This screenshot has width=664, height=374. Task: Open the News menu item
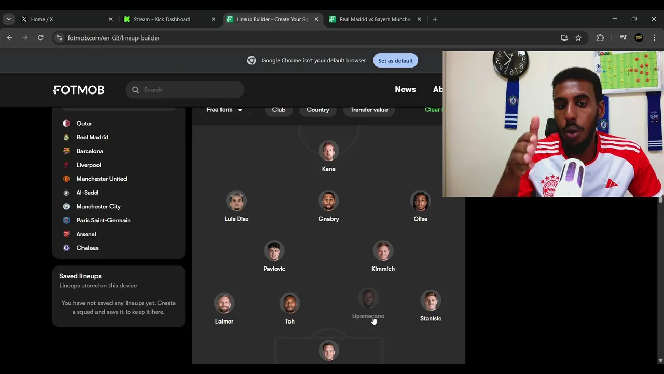tap(405, 89)
